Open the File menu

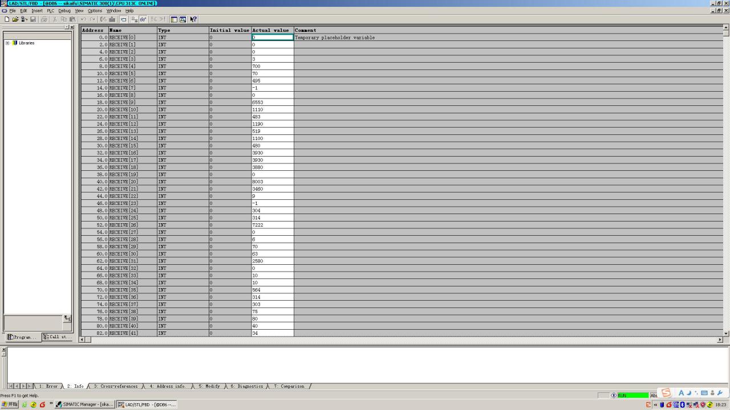pos(13,11)
